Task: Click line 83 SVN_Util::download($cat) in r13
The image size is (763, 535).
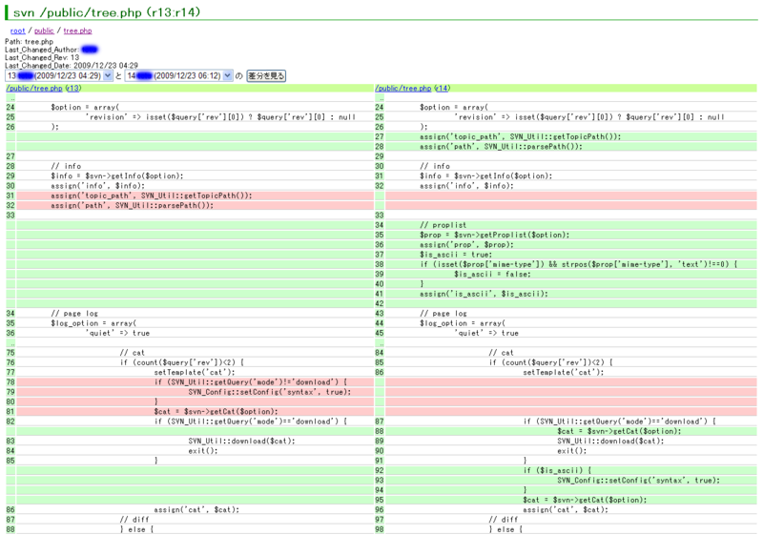Action: pyautogui.click(x=242, y=442)
